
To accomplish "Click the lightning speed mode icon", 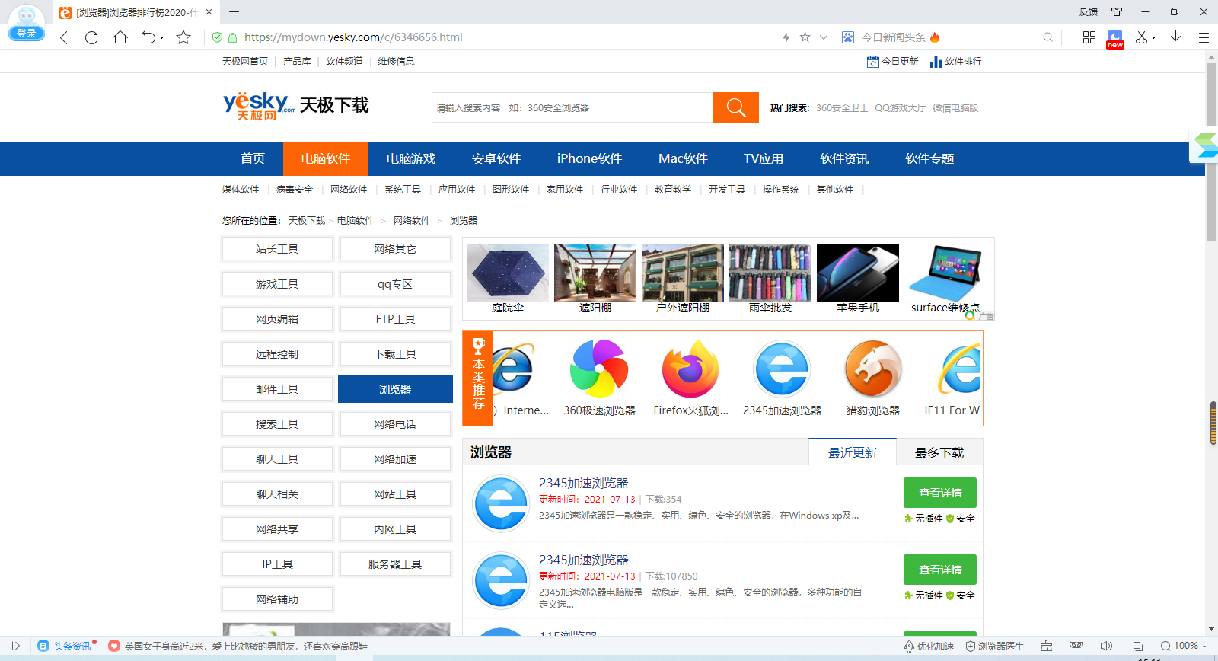I will tap(786, 37).
